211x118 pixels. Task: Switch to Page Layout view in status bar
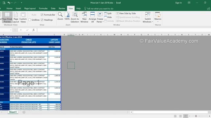tap(180, 116)
